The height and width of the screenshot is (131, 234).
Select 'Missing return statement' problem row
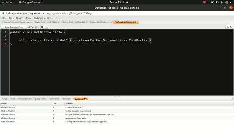117,122
